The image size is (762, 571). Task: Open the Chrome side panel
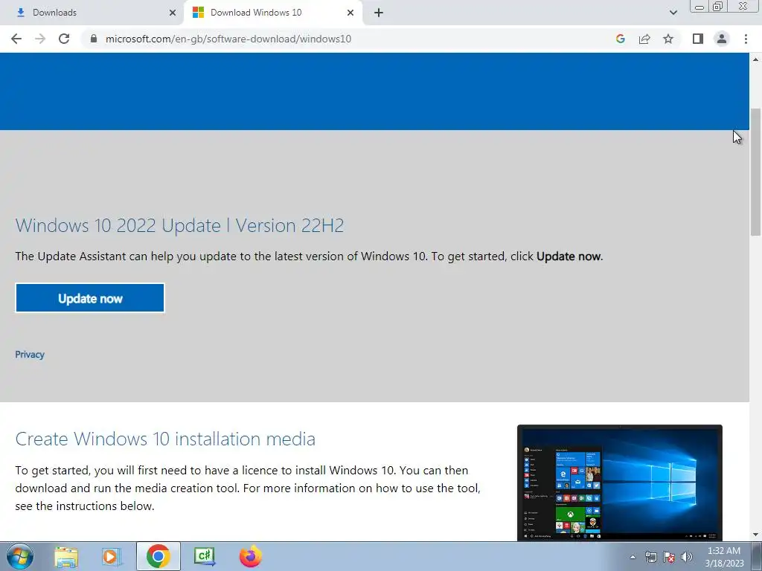coord(698,39)
